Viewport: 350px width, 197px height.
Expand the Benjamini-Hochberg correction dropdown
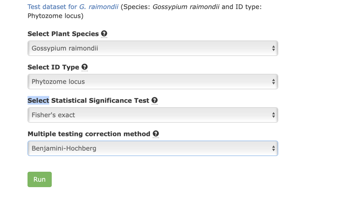click(153, 148)
